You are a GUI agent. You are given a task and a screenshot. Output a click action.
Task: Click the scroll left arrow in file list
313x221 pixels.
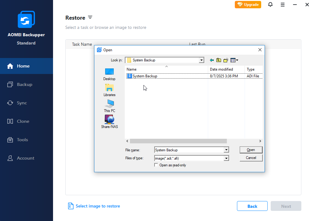(127, 141)
